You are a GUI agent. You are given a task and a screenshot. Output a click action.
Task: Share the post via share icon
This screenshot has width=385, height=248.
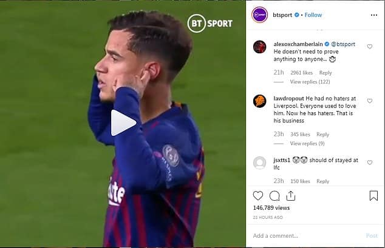(x=290, y=196)
